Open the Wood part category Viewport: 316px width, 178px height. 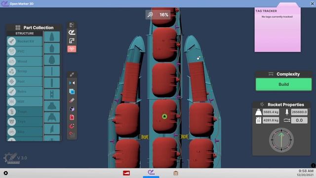pos(25,61)
